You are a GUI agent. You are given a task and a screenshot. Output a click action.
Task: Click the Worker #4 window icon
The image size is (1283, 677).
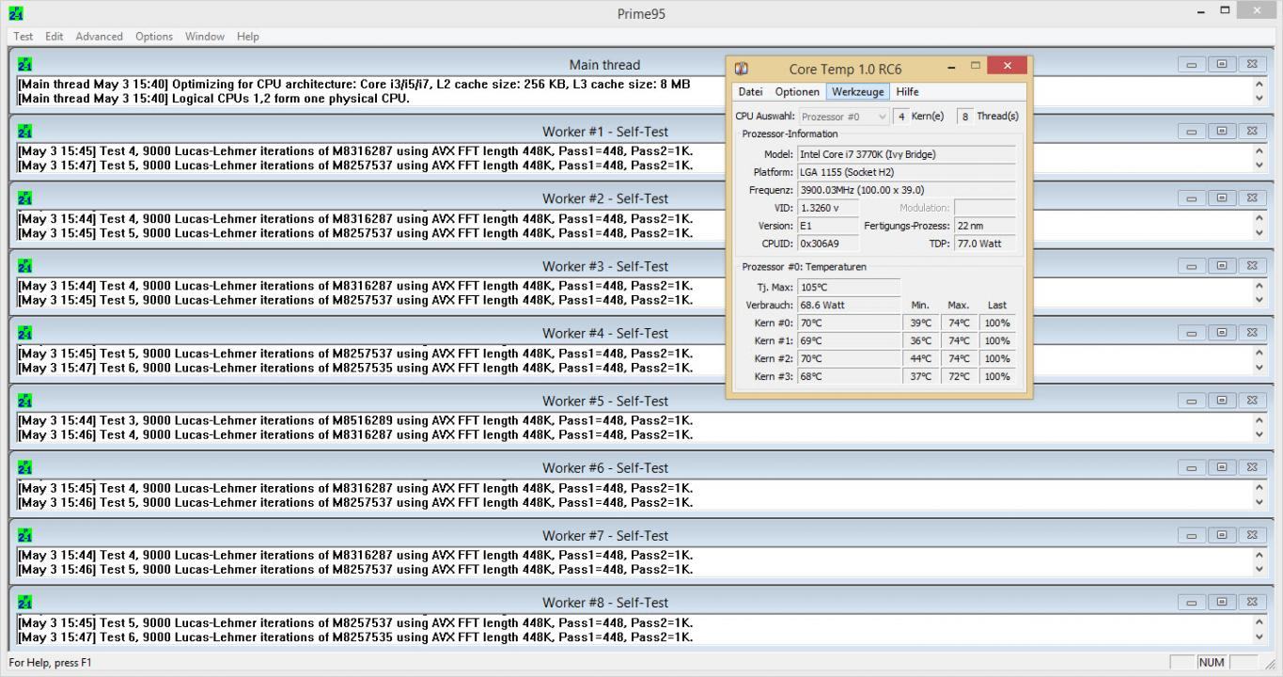pyautogui.click(x=24, y=333)
